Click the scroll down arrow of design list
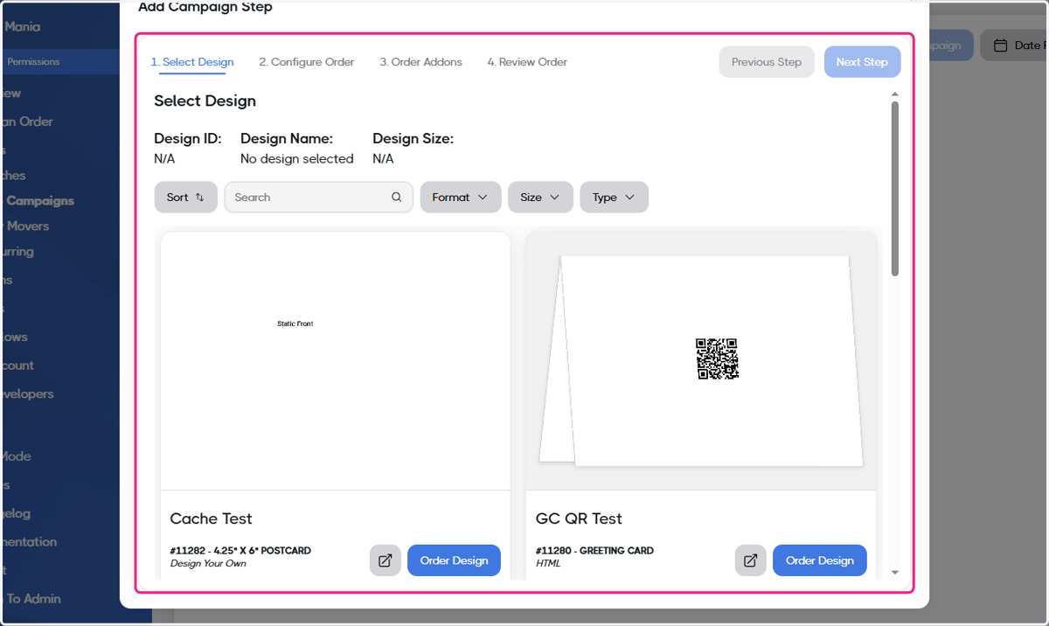The height and width of the screenshot is (626, 1049). (x=895, y=573)
